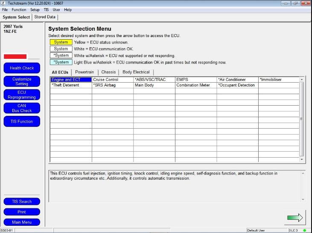Select Engine and ECT system

[71, 80]
